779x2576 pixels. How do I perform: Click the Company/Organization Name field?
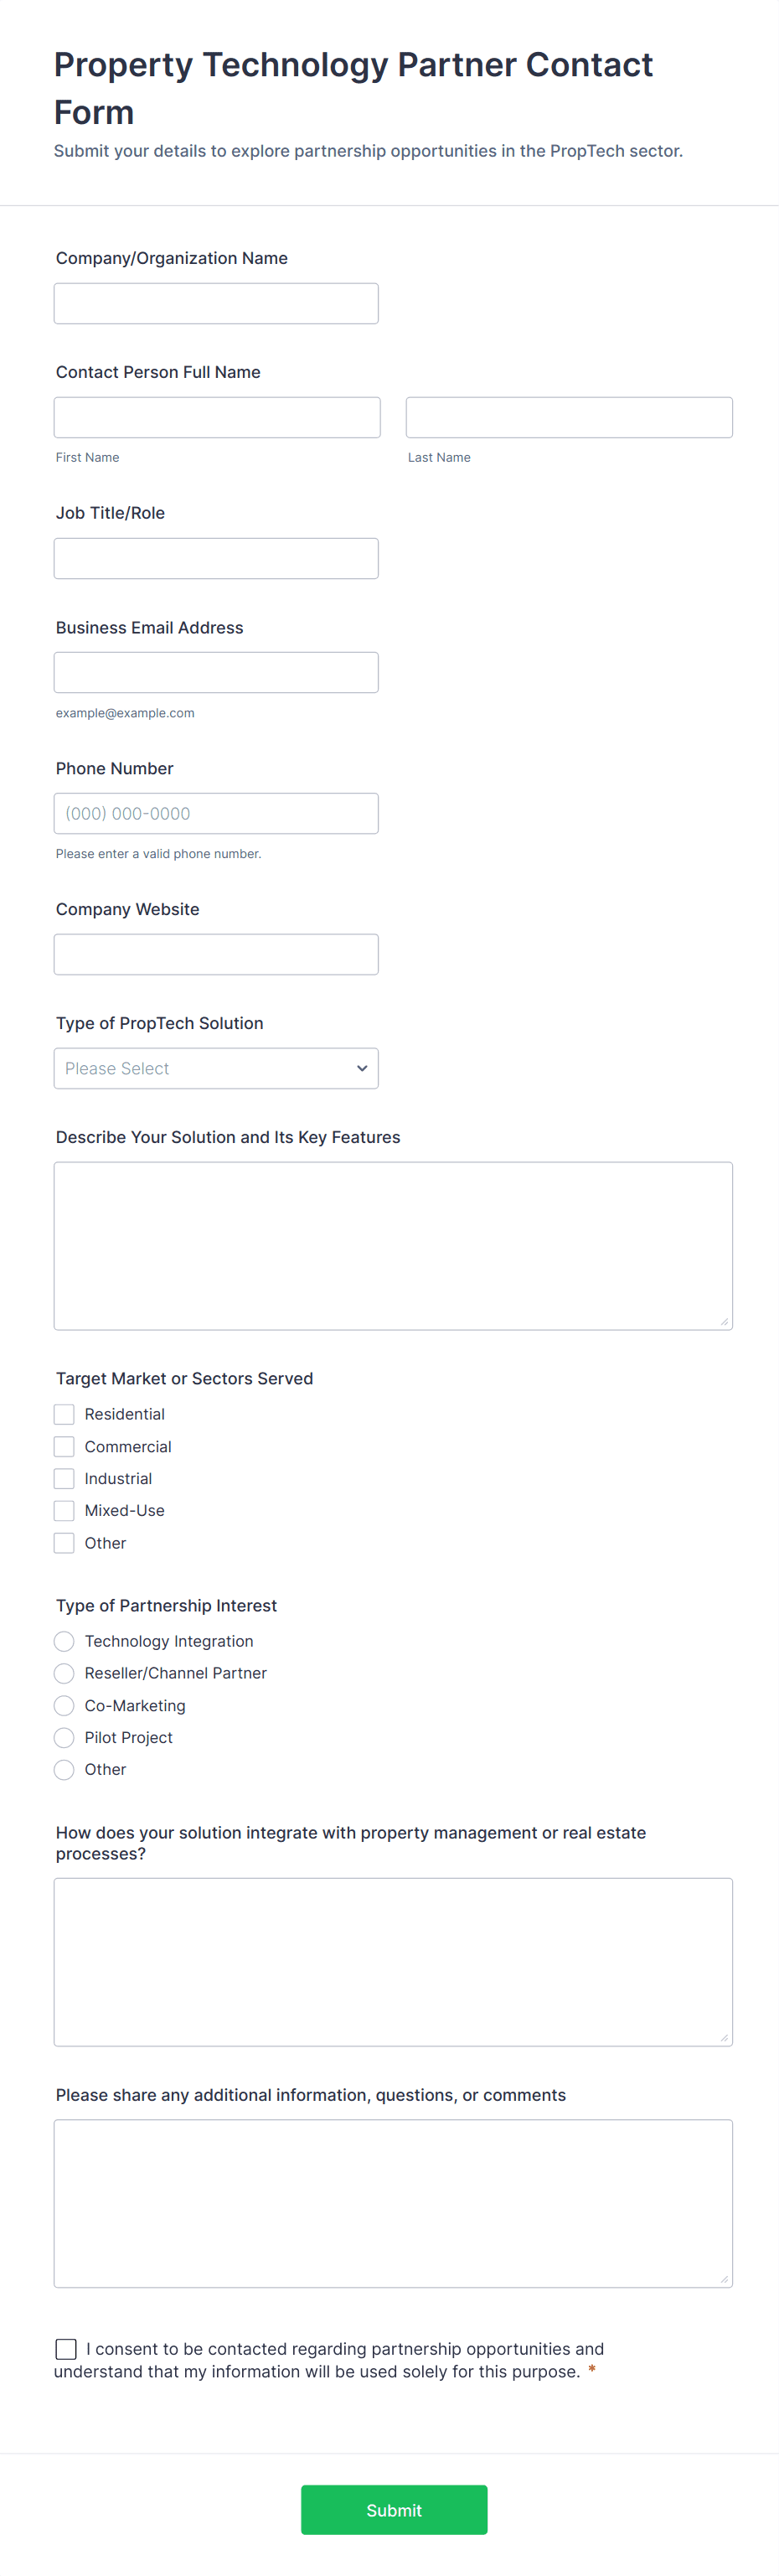click(x=216, y=303)
